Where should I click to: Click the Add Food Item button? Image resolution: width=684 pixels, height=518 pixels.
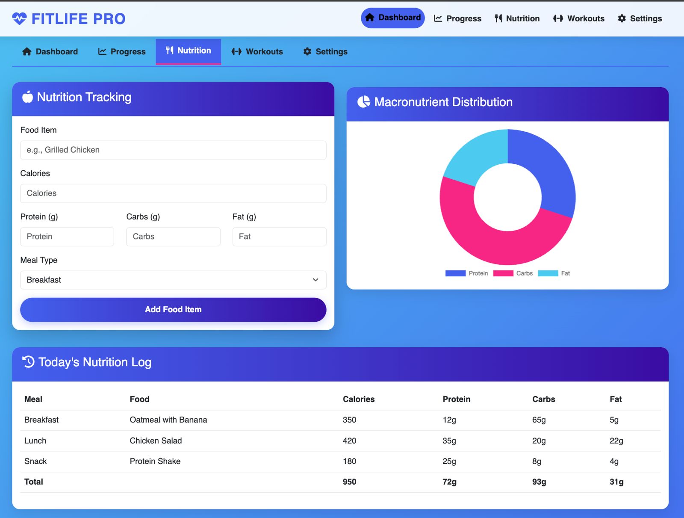coord(173,309)
